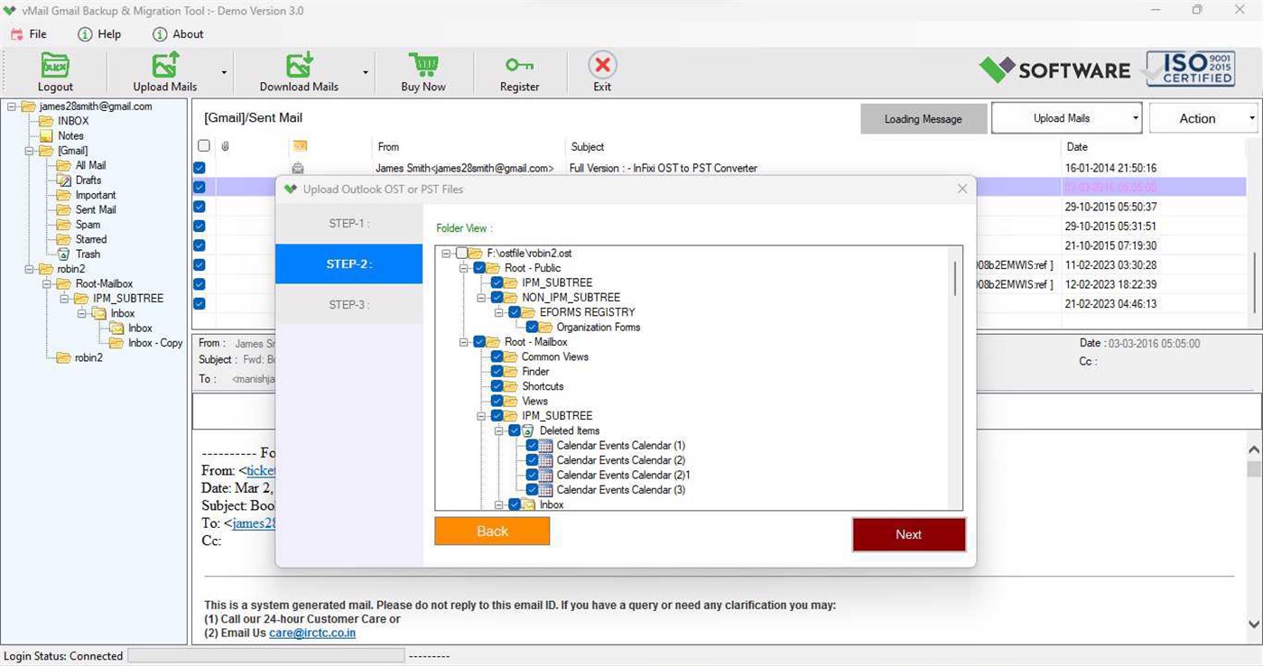Click the Calendar Events Calendar (3) calendar icon
Image resolution: width=1263 pixels, height=666 pixels.
(546, 490)
